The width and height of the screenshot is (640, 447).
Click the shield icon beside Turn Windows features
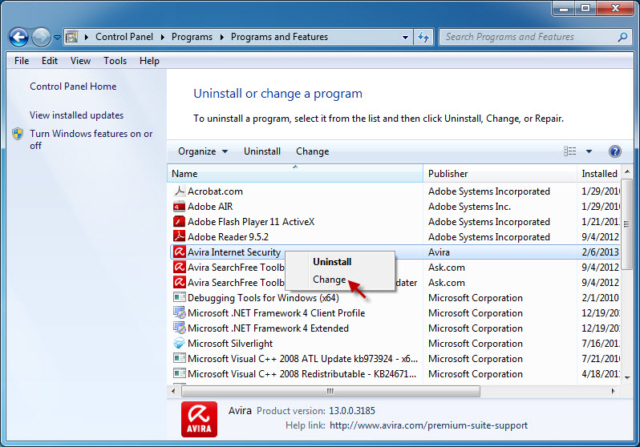18,134
